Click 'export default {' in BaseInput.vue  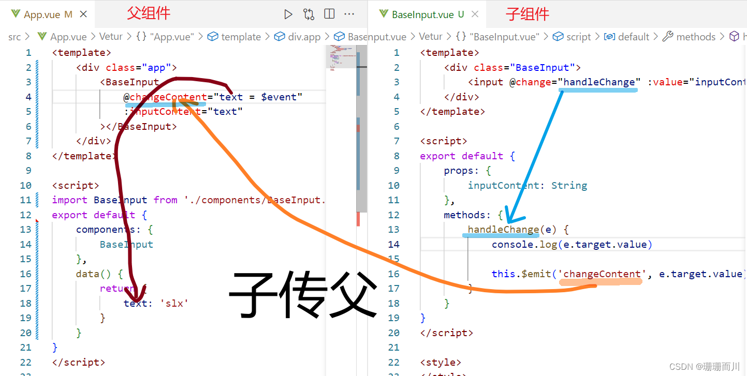click(x=467, y=156)
